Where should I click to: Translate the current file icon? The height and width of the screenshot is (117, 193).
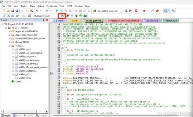[x=4, y=16]
